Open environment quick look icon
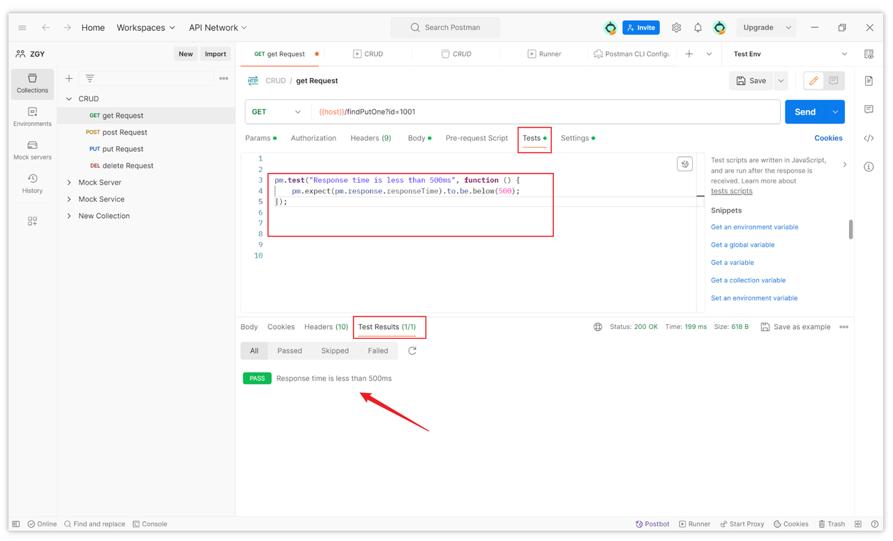 tap(869, 54)
